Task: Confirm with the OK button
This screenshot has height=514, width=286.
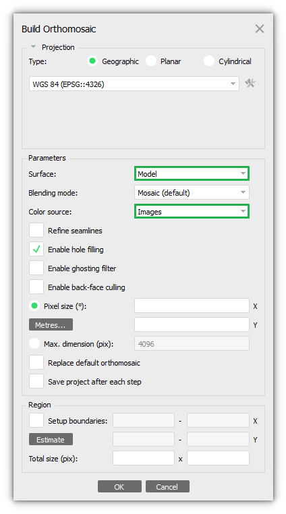Action: pos(119,486)
